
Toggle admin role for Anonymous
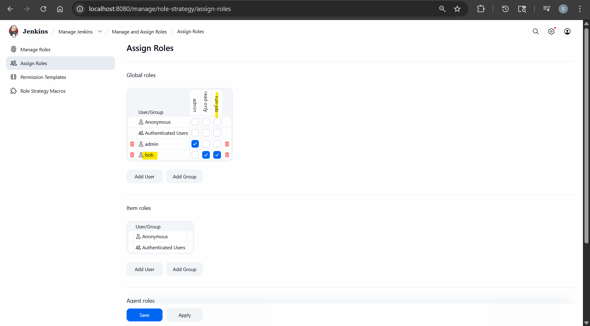(195, 122)
